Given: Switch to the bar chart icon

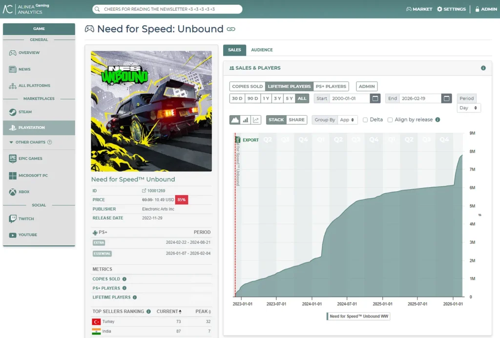Looking at the screenshot, I should click(246, 119).
